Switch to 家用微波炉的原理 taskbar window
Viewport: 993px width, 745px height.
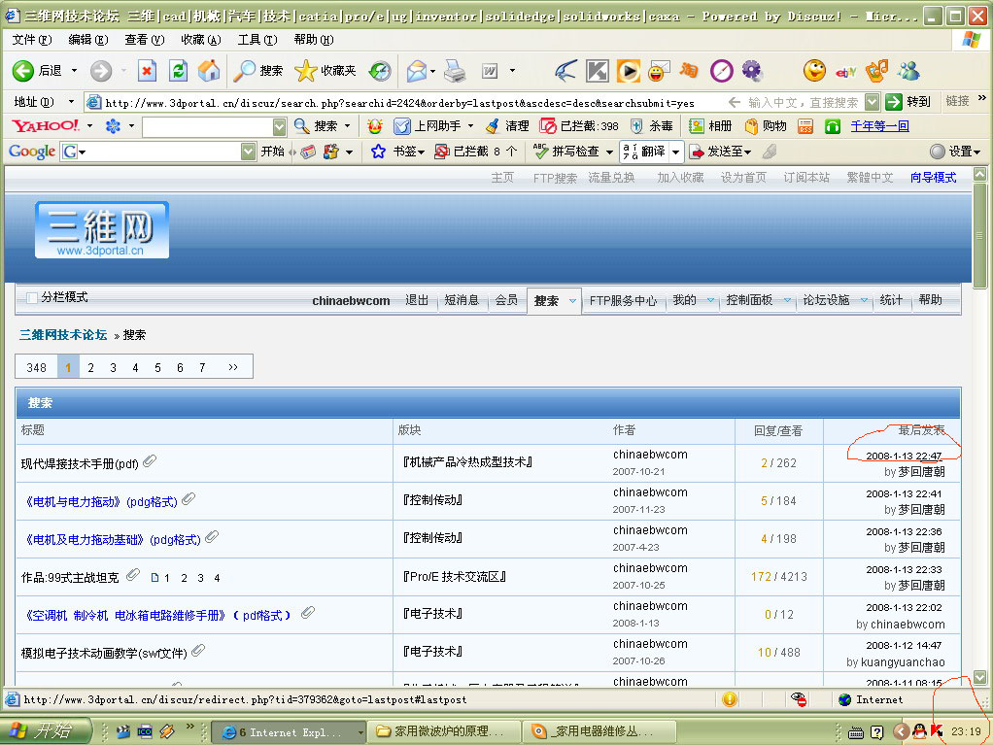click(x=443, y=731)
